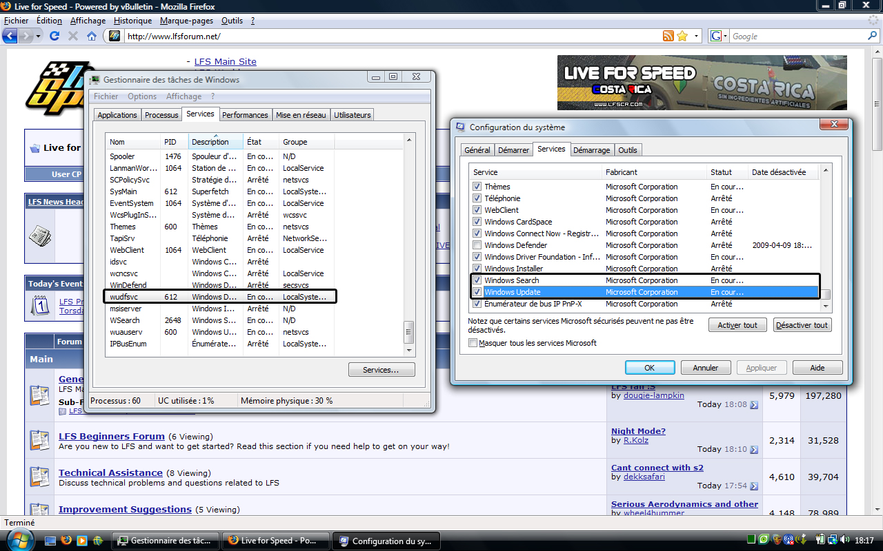Click the Stop loading X icon
Screen dimensions: 883x551
click(73, 36)
